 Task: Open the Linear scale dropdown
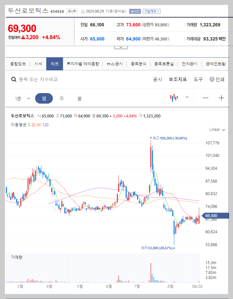[217, 129]
